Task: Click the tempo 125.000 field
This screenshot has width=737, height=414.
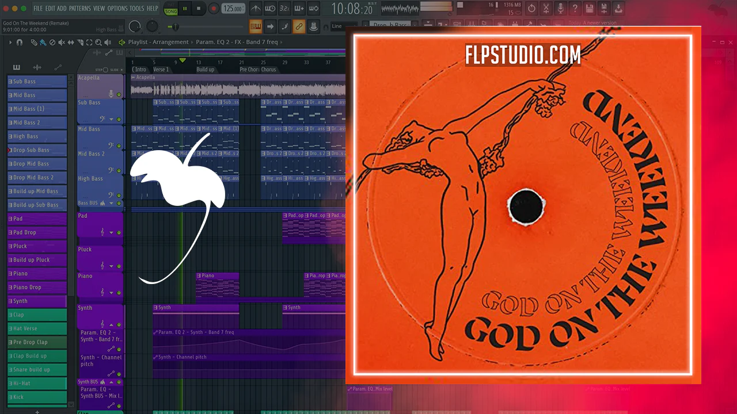Action: click(x=233, y=9)
